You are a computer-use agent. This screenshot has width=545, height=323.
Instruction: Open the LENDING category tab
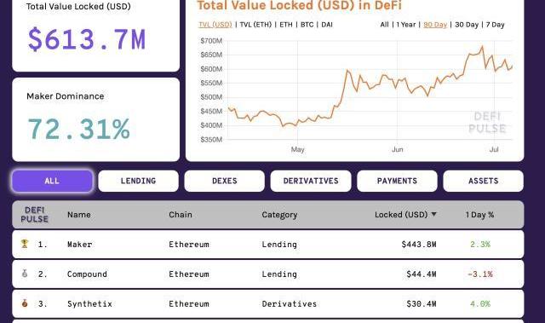pyautogui.click(x=138, y=181)
